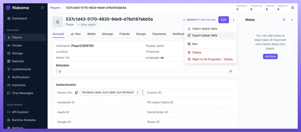
Task: Switch to the player Groups tab
Action: click(x=141, y=34)
